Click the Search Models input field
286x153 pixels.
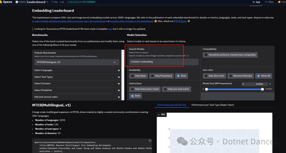click(164, 62)
